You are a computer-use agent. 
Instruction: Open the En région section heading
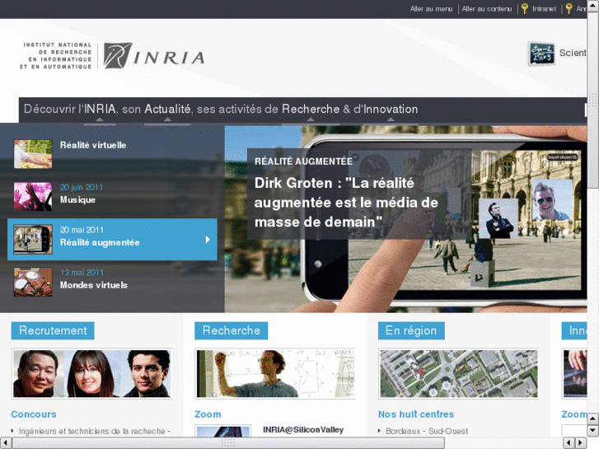(411, 330)
